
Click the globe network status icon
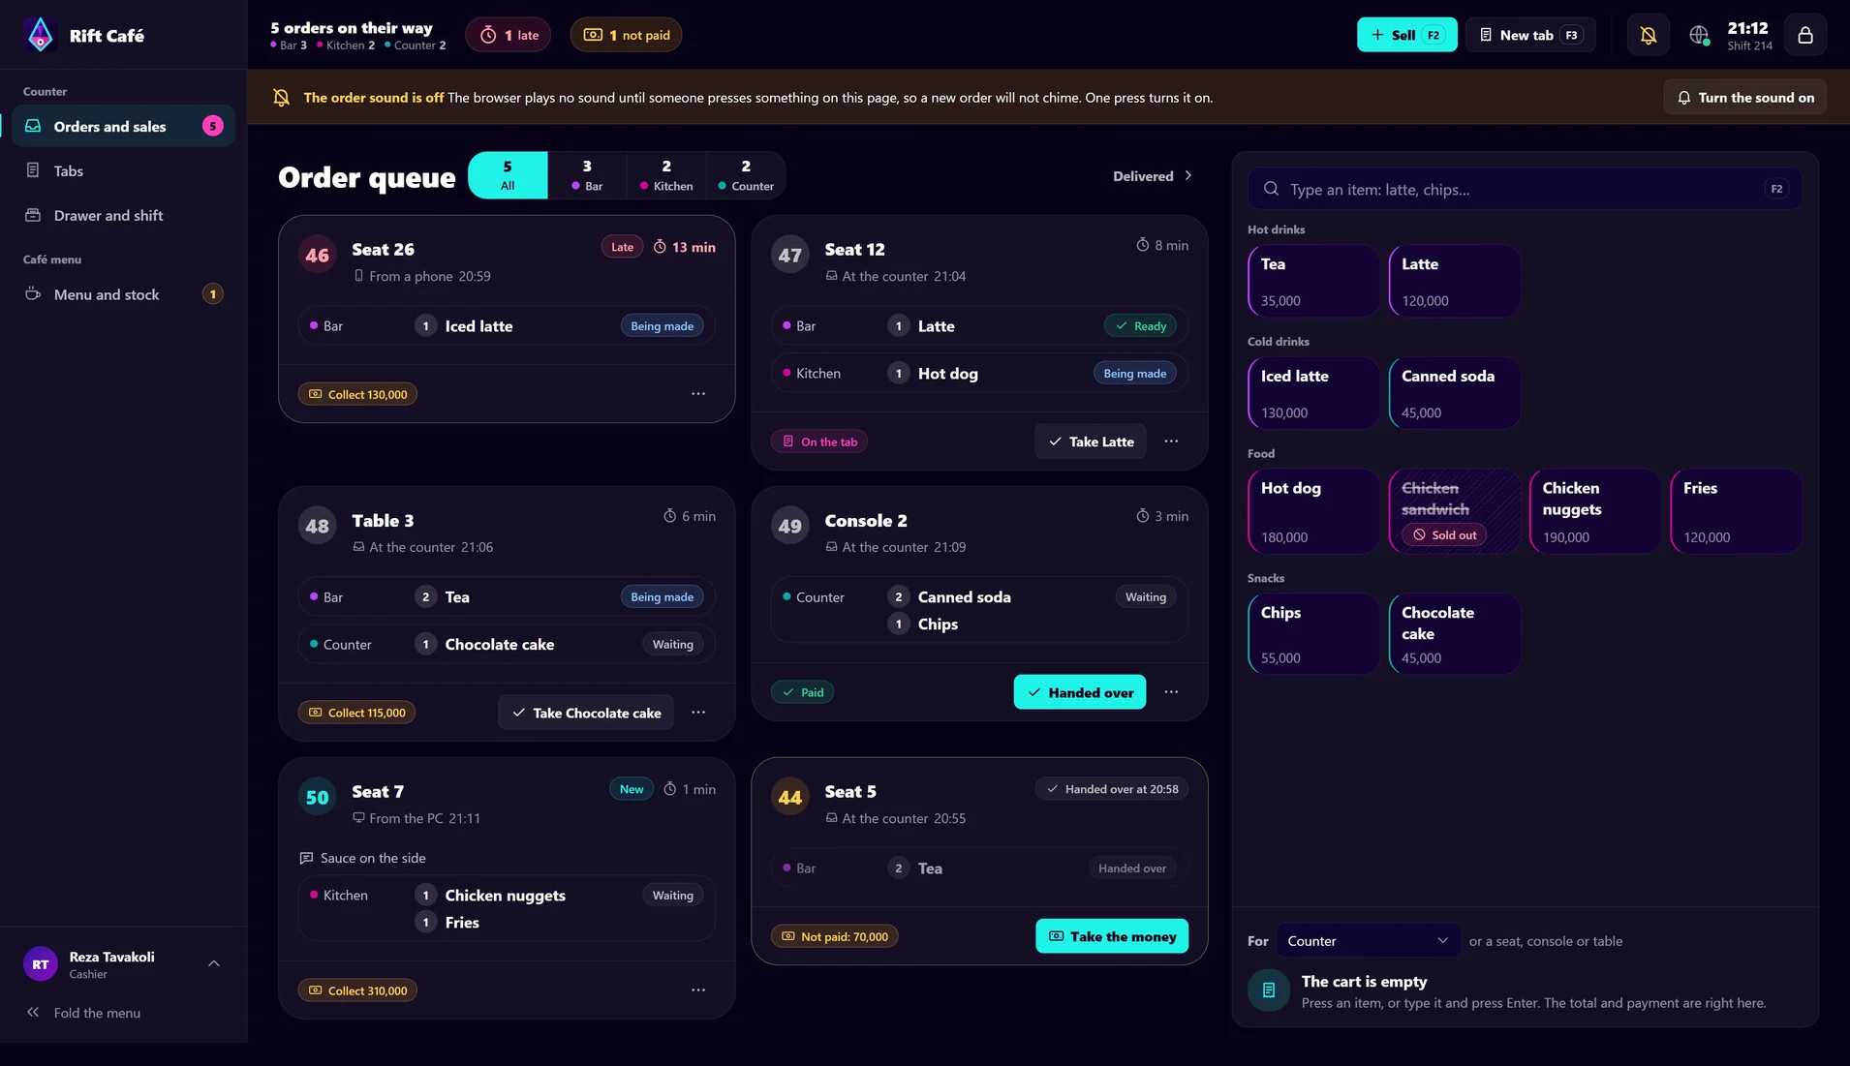point(1699,35)
